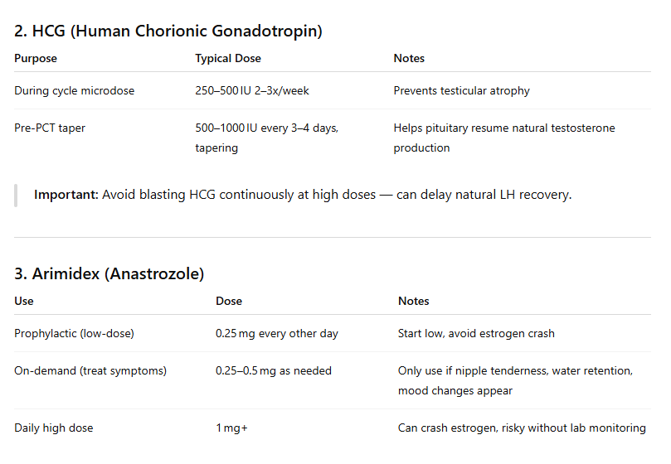The image size is (671, 464).
Task: Select the Use column header
Action: coord(24,301)
